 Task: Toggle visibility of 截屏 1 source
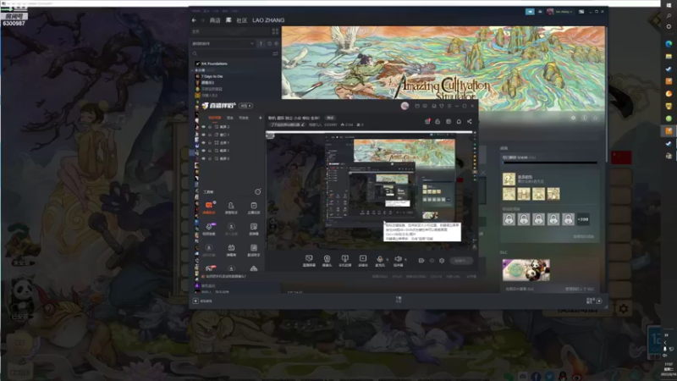coord(203,151)
